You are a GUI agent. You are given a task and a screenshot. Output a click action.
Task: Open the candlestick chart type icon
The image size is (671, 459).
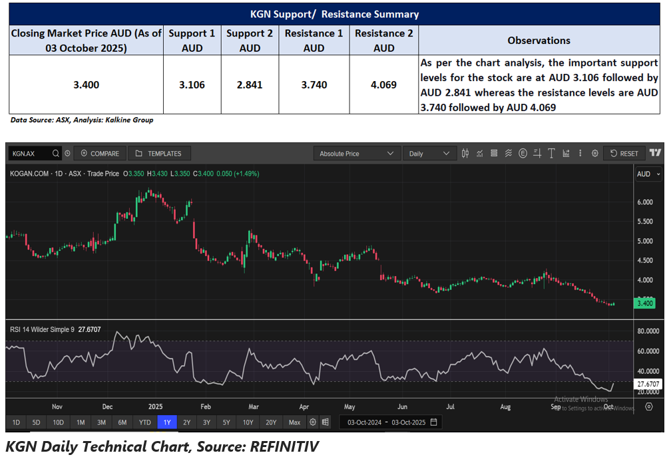[x=465, y=154]
